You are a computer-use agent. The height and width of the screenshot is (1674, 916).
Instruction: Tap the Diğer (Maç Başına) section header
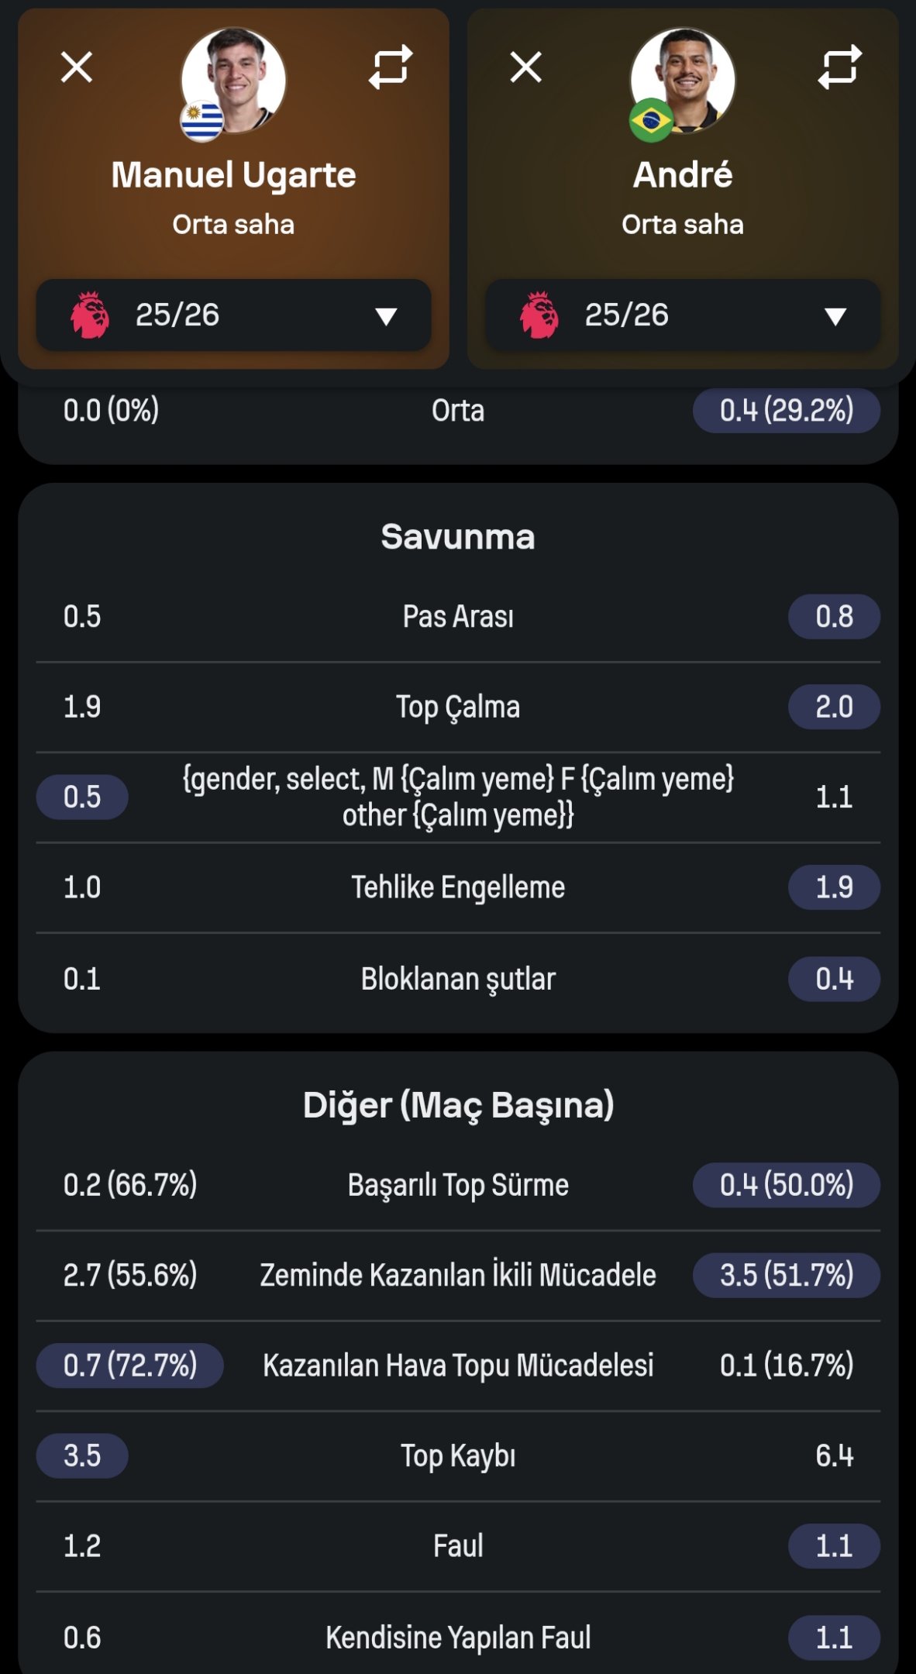coord(458,1105)
